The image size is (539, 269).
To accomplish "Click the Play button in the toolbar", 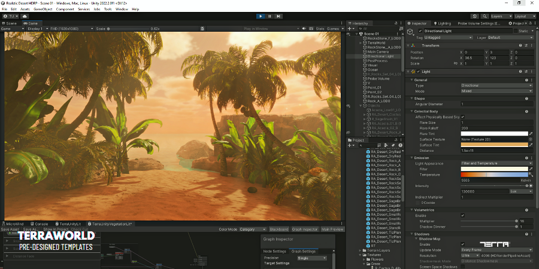I will pos(261,16).
